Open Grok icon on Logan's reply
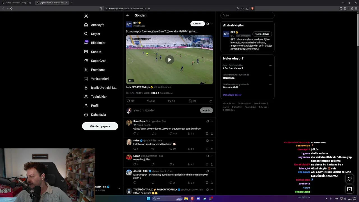 click(x=208, y=156)
